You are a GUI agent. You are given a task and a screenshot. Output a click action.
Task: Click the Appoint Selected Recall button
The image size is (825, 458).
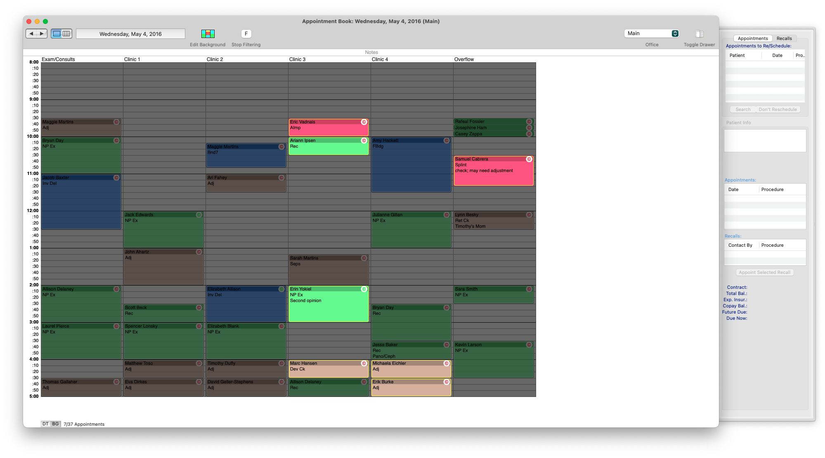click(764, 272)
